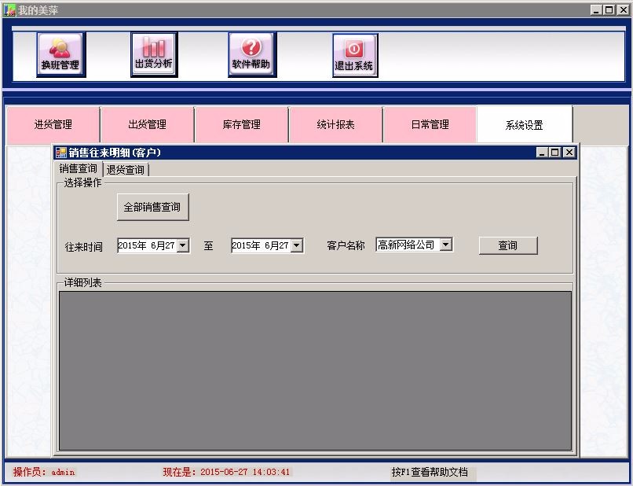Click the 退出系统 exit system icon
The width and height of the screenshot is (633, 486).
coord(355,55)
